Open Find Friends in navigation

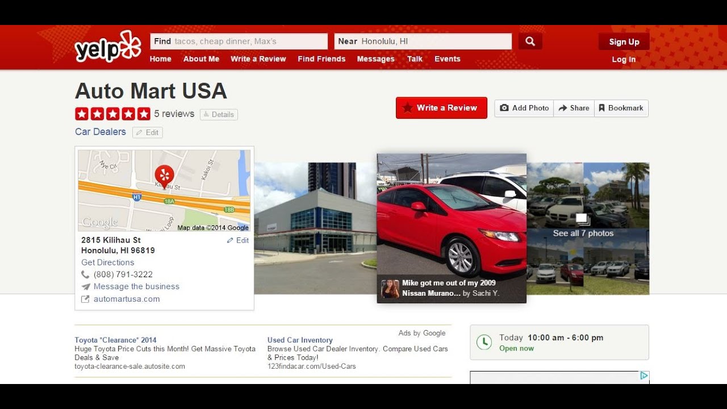click(321, 59)
